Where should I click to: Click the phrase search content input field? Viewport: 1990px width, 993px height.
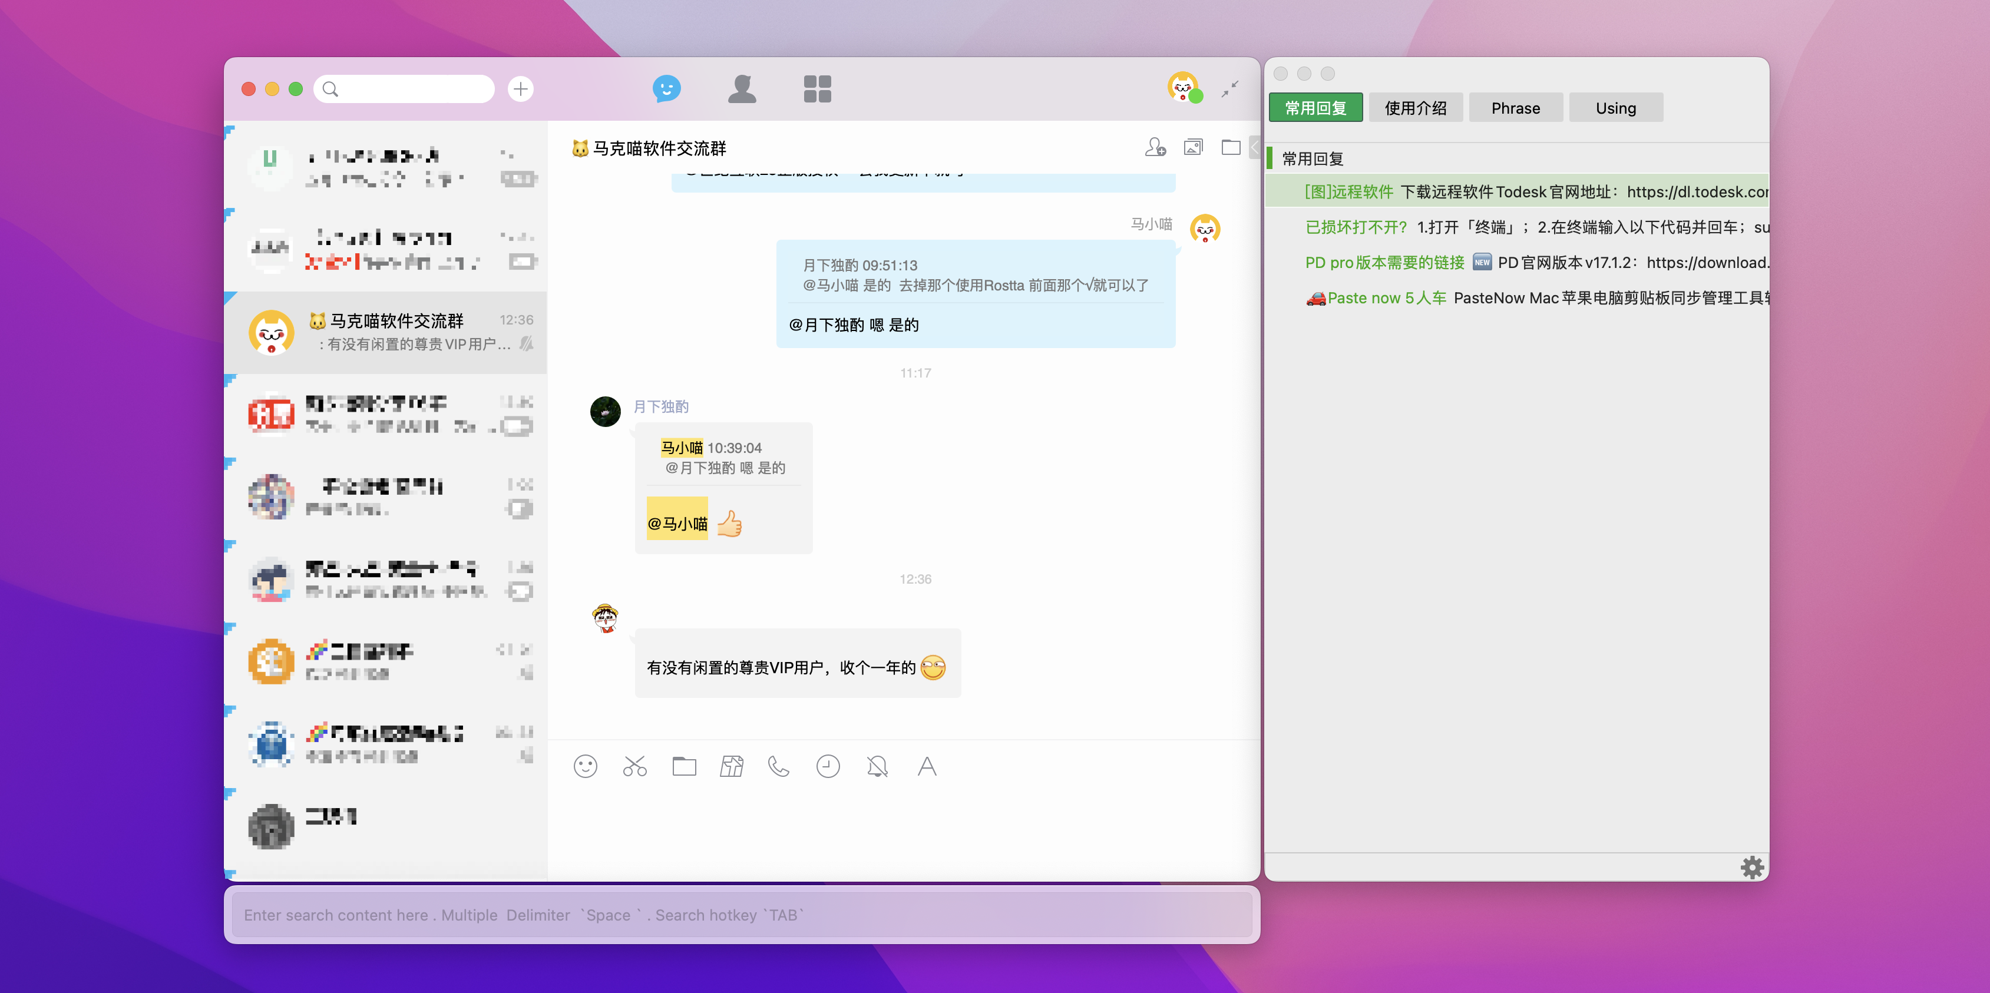tap(742, 915)
